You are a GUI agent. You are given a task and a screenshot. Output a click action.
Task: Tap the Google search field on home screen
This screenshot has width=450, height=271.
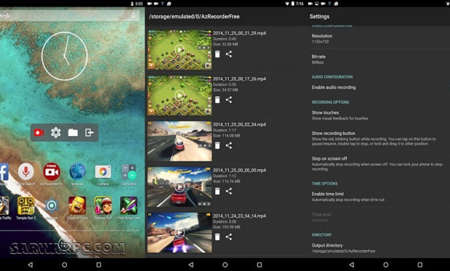click(70, 16)
